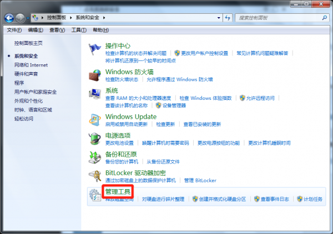The image size is (333, 234).
Task: Click the 系统 computer monitor icon
Action: [x=95, y=94]
